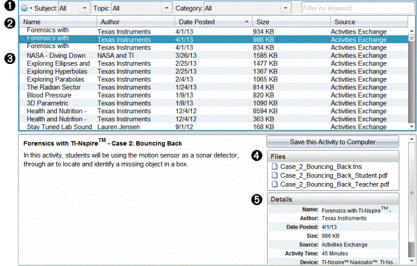This screenshot has width=417, height=266.
Task: Click the Case_2_Bouncing_Back_Teacher.pdf file icon
Action: pyautogui.click(x=274, y=184)
